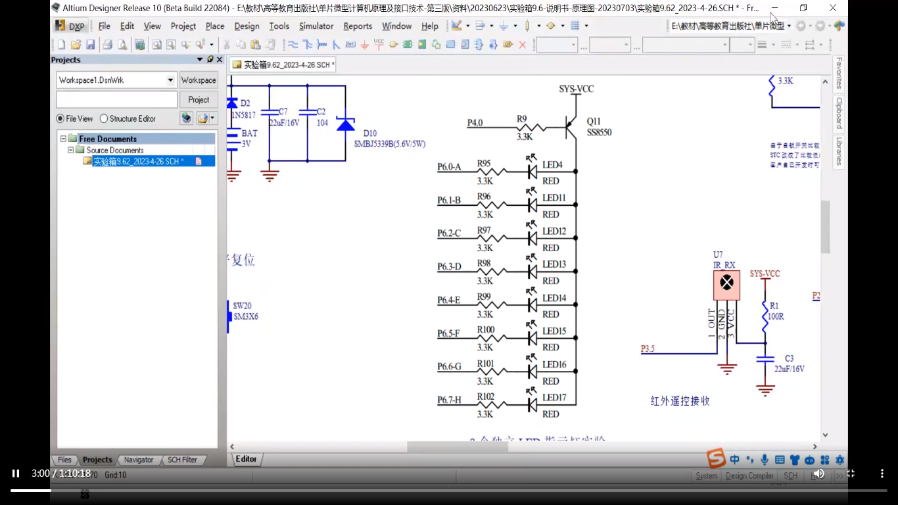The width and height of the screenshot is (898, 505).
Task: Select the 实验箱9.62_2023-4-26.SCH document tab
Action: point(283,65)
